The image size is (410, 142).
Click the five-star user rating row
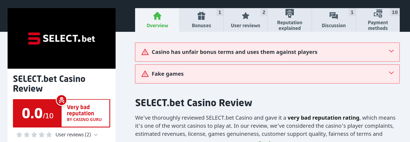tap(34, 135)
